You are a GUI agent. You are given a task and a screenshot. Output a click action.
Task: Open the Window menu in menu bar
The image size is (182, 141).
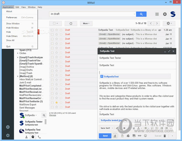[x=32, y=7]
